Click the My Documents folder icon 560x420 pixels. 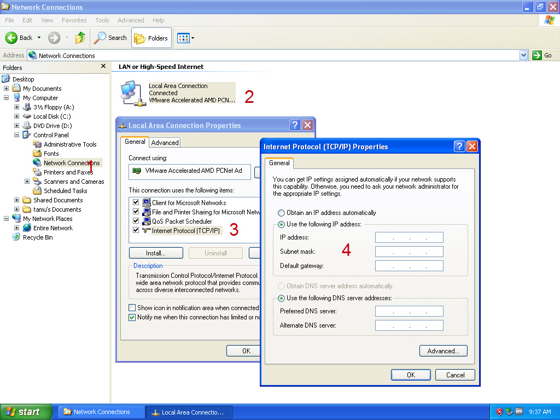[x=16, y=88]
